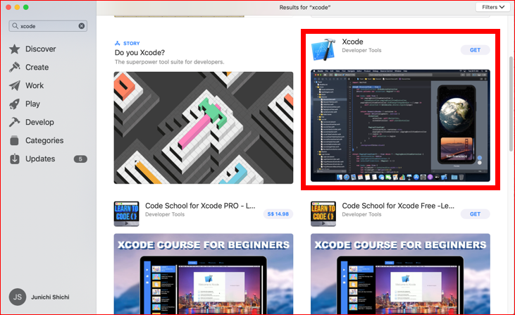Click the STORY label above the article
The width and height of the screenshot is (515, 315).
click(131, 44)
